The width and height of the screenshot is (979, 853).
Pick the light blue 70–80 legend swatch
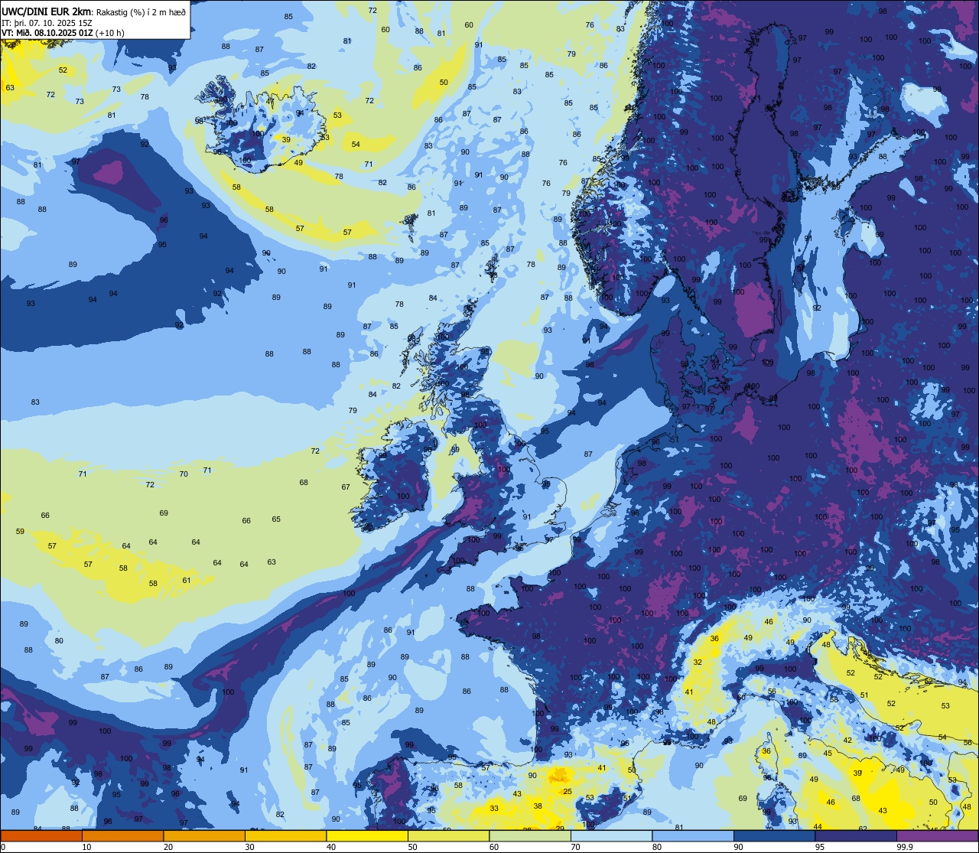611,835
